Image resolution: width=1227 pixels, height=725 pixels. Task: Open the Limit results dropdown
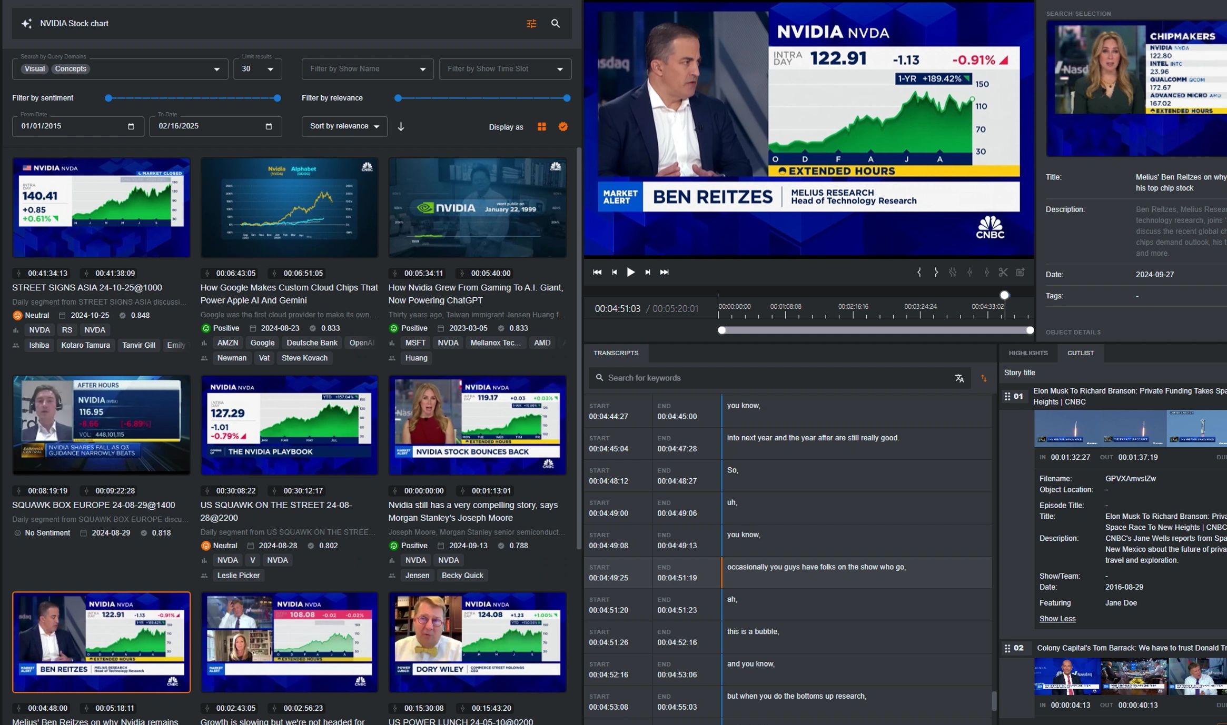258,69
